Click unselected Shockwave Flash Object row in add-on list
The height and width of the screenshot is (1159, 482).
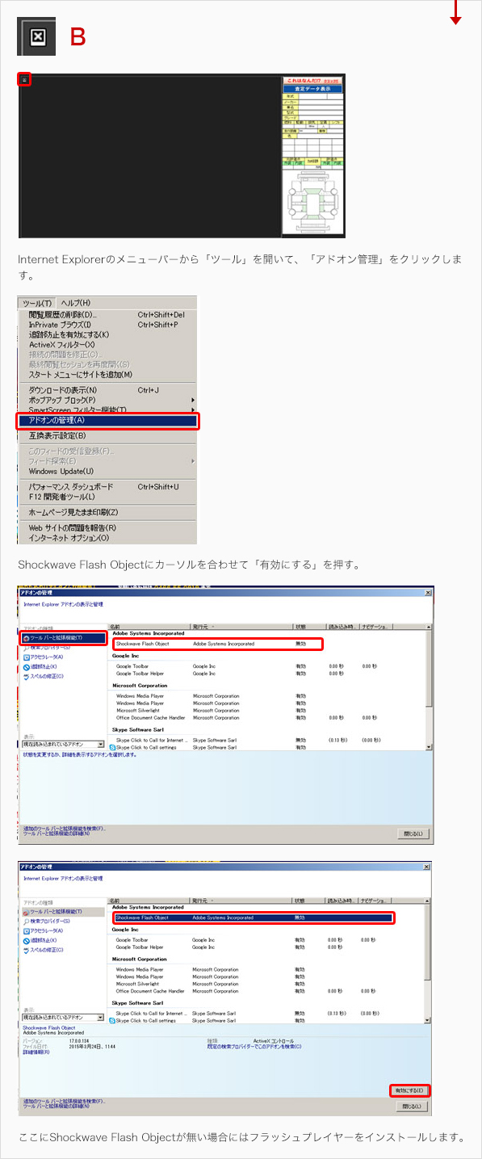pyautogui.click(x=218, y=644)
